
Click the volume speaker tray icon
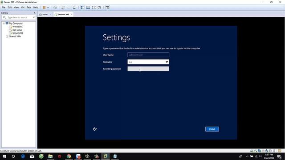pos(260,156)
